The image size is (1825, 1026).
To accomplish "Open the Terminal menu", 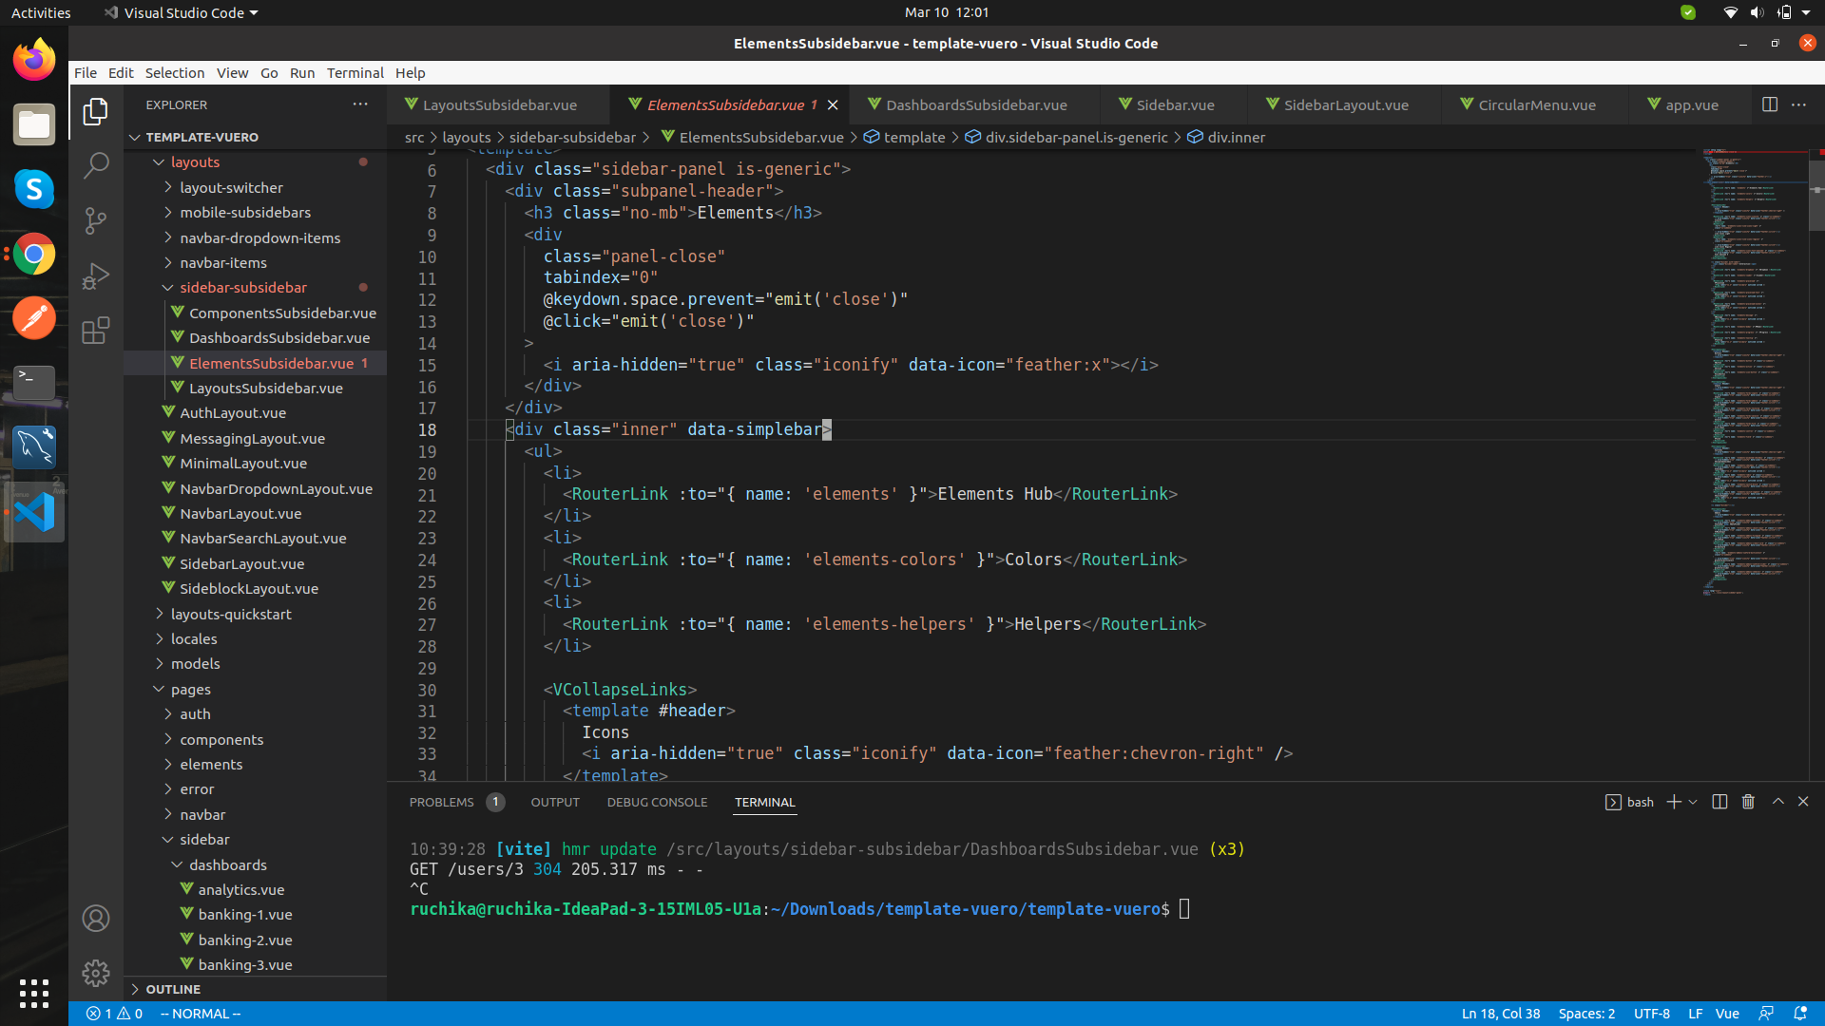I will (x=355, y=72).
